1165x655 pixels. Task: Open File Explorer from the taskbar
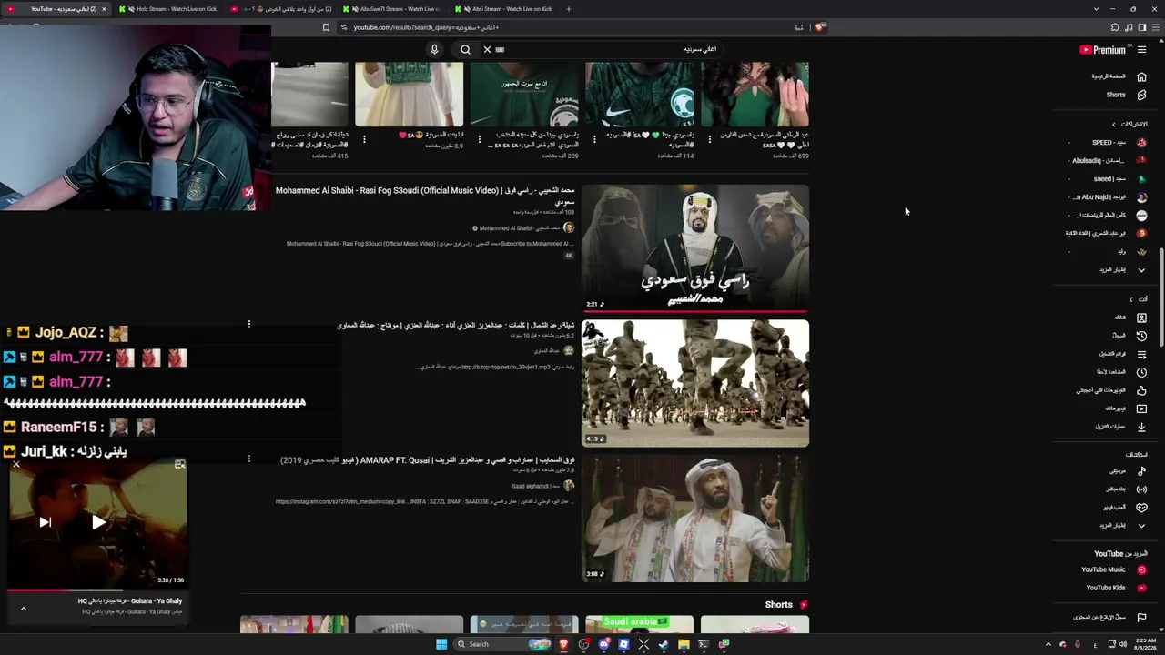684,644
